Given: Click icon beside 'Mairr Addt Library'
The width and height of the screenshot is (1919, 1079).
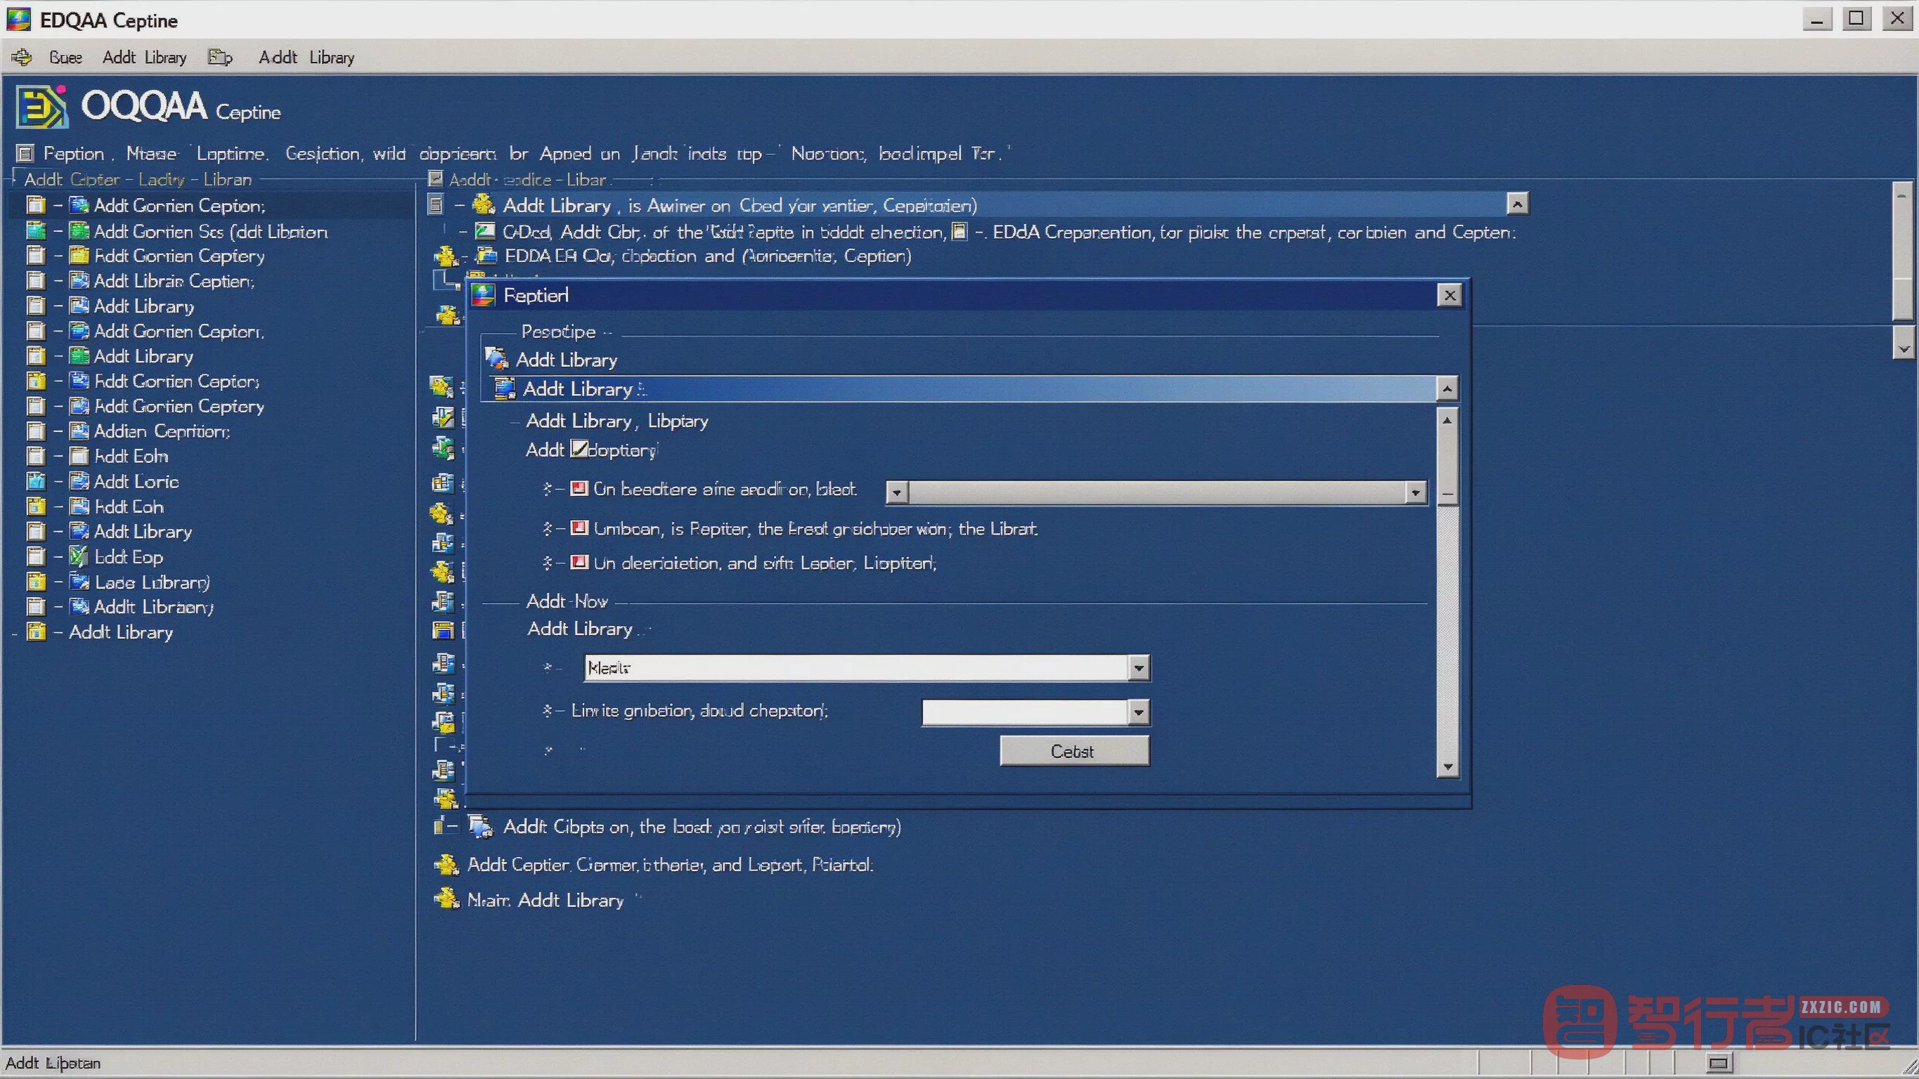Looking at the screenshot, I should pyautogui.click(x=446, y=898).
